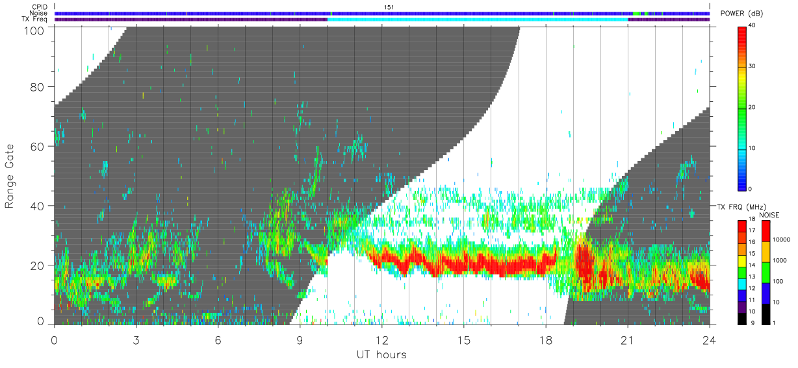Click the 'Range Gate' y-axis title
This screenshot has width=798, height=368.
point(10,177)
